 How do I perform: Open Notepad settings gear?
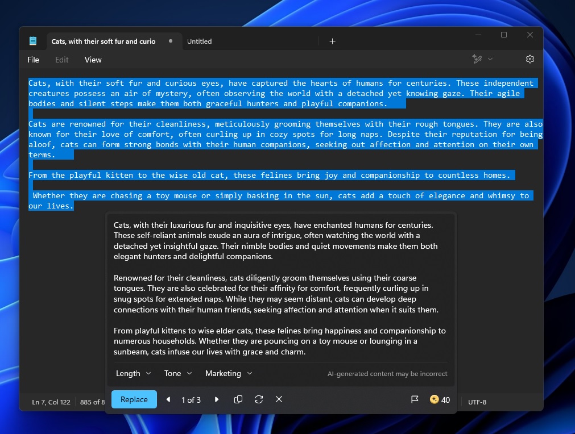(530, 59)
